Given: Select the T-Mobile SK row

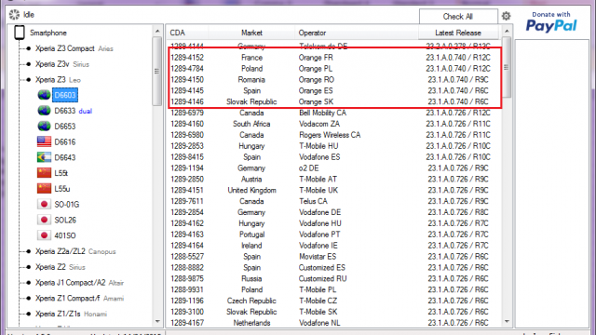Looking at the screenshot, I should click(x=333, y=312).
